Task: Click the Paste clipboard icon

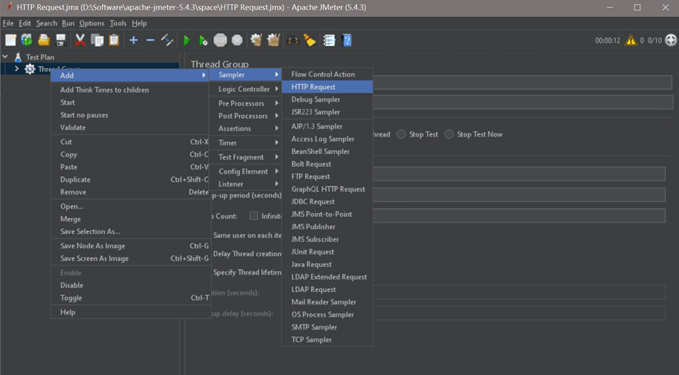Action: tap(114, 41)
